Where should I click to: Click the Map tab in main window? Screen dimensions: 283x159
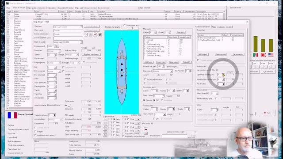[8, 8]
